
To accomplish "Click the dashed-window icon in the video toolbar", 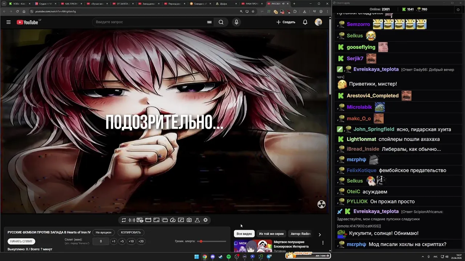I will coord(165,220).
